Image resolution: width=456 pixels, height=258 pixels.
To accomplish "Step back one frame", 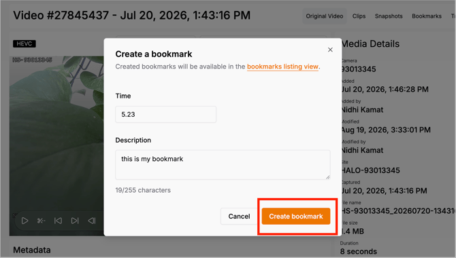I will [x=92, y=221].
